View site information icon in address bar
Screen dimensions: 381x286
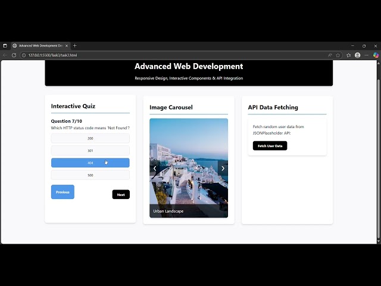point(24,55)
